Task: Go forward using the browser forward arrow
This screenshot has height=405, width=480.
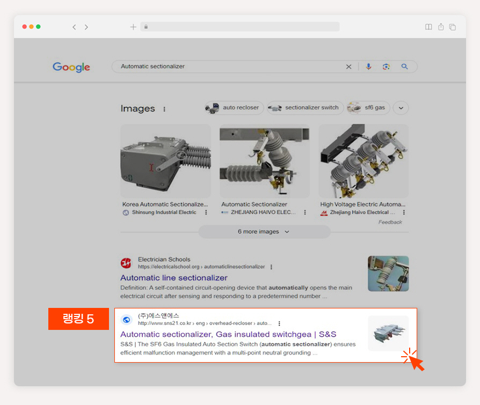Action: pos(86,27)
